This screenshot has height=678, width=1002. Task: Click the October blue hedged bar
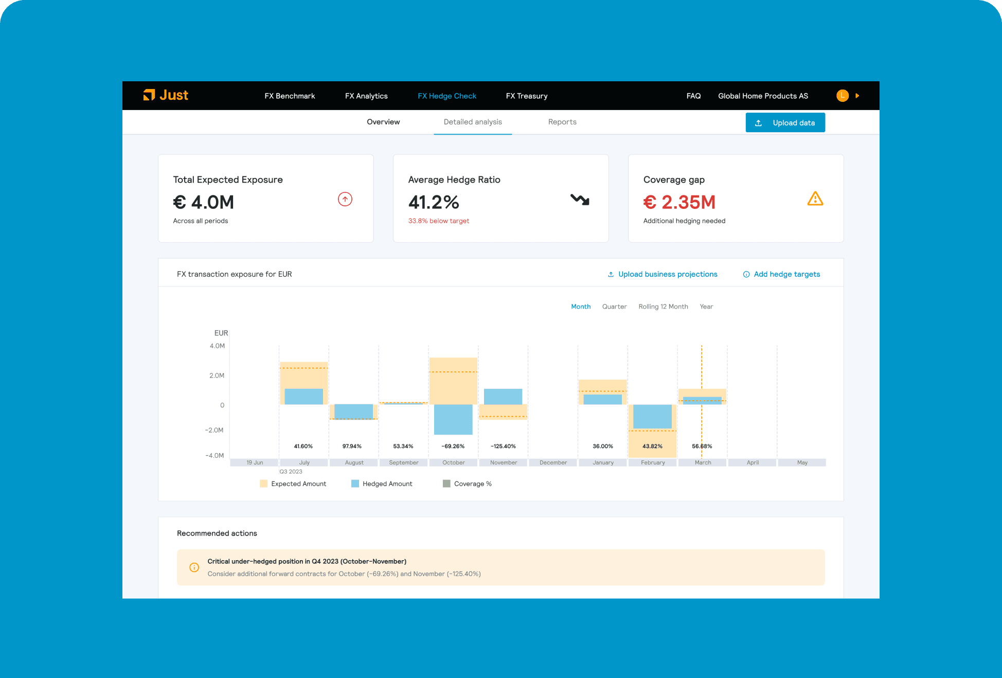point(453,419)
